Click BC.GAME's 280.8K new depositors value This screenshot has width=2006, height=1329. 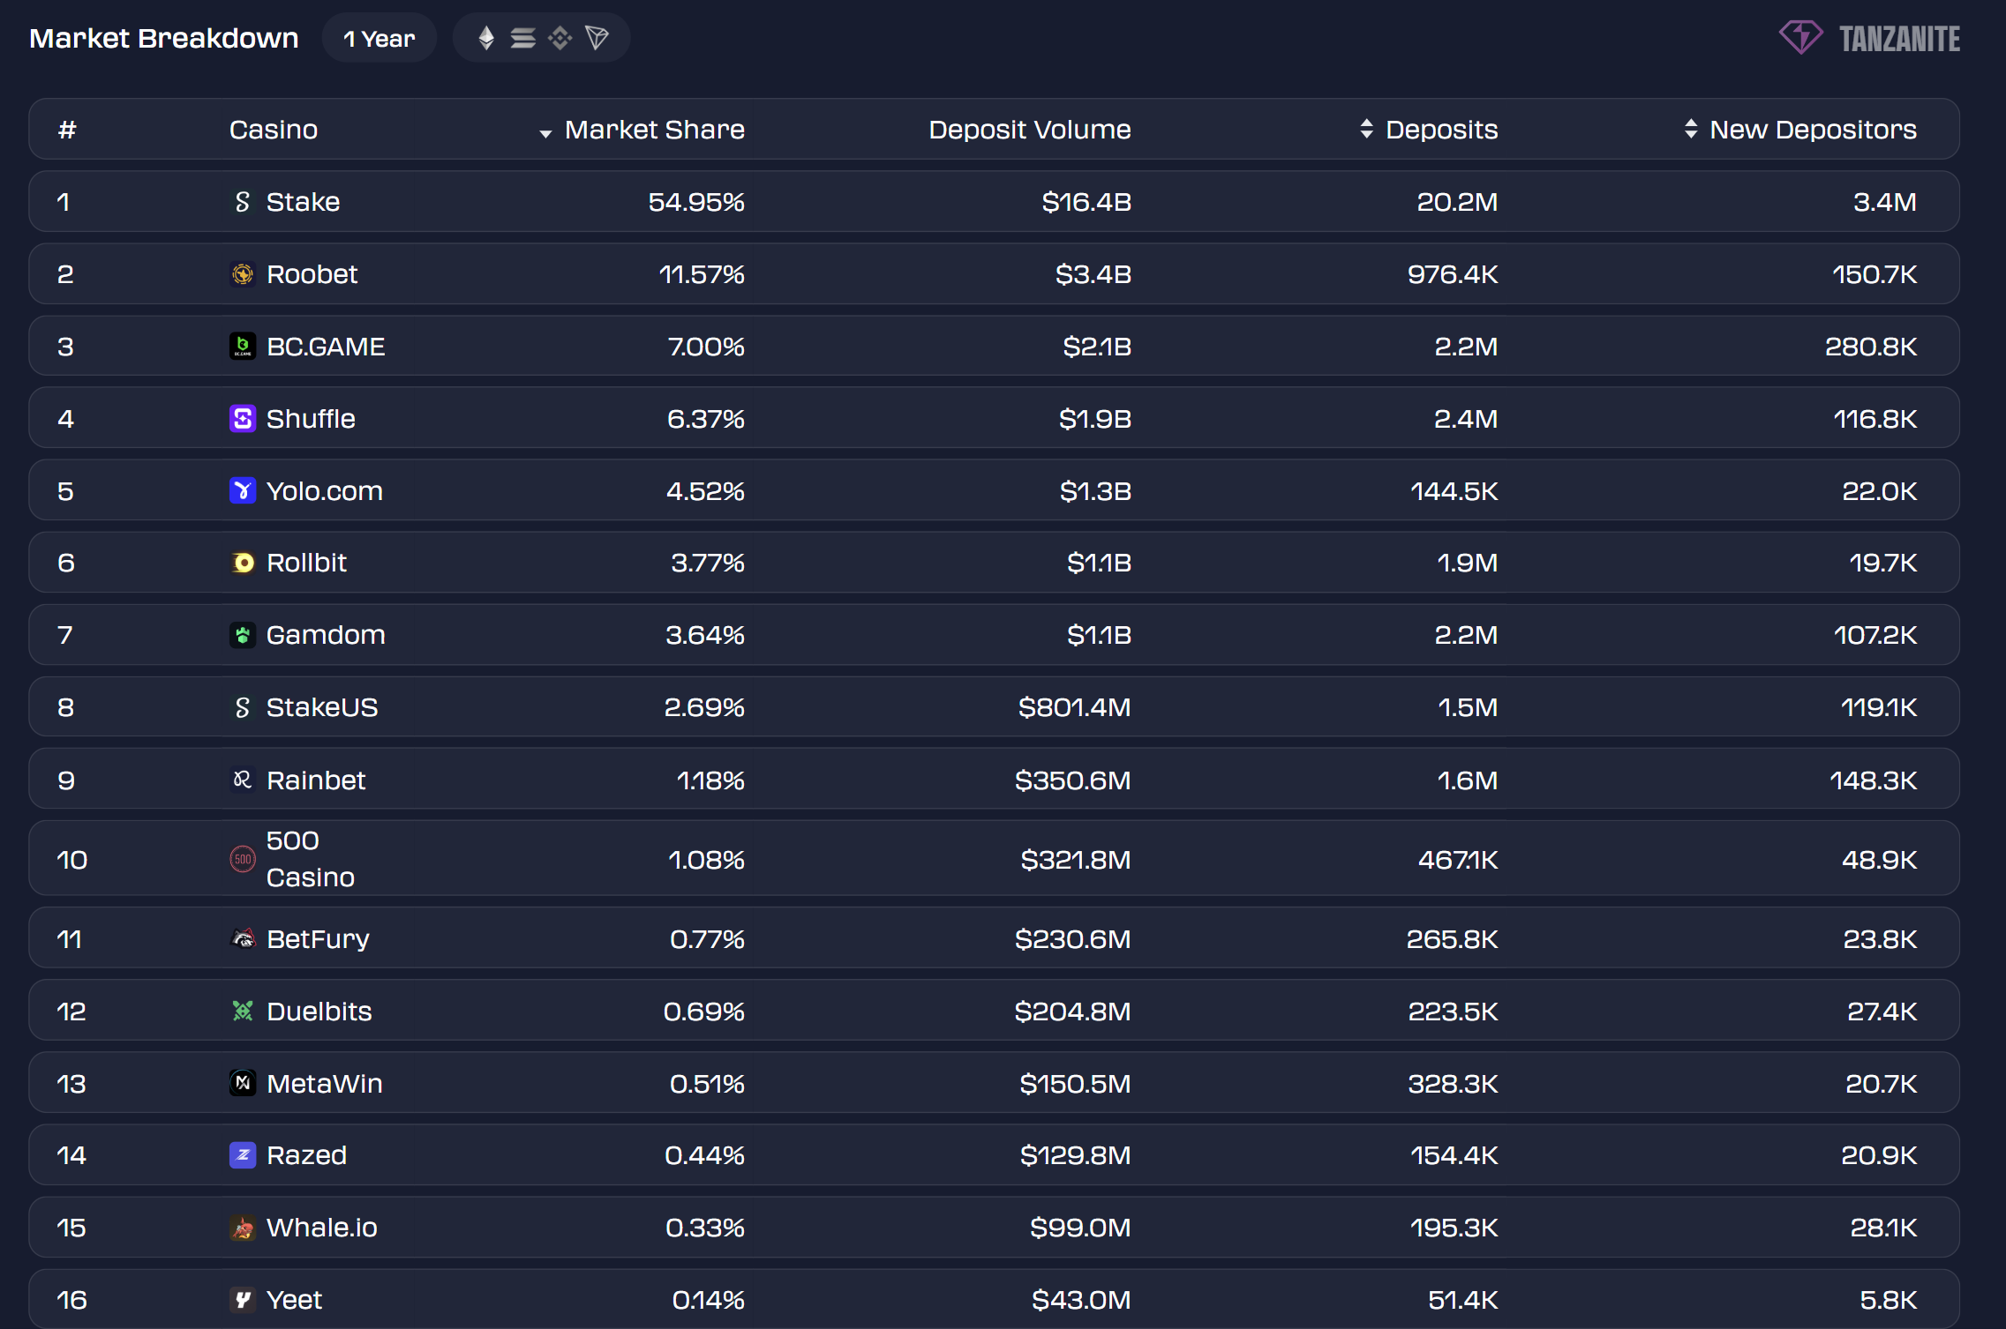(x=1871, y=347)
